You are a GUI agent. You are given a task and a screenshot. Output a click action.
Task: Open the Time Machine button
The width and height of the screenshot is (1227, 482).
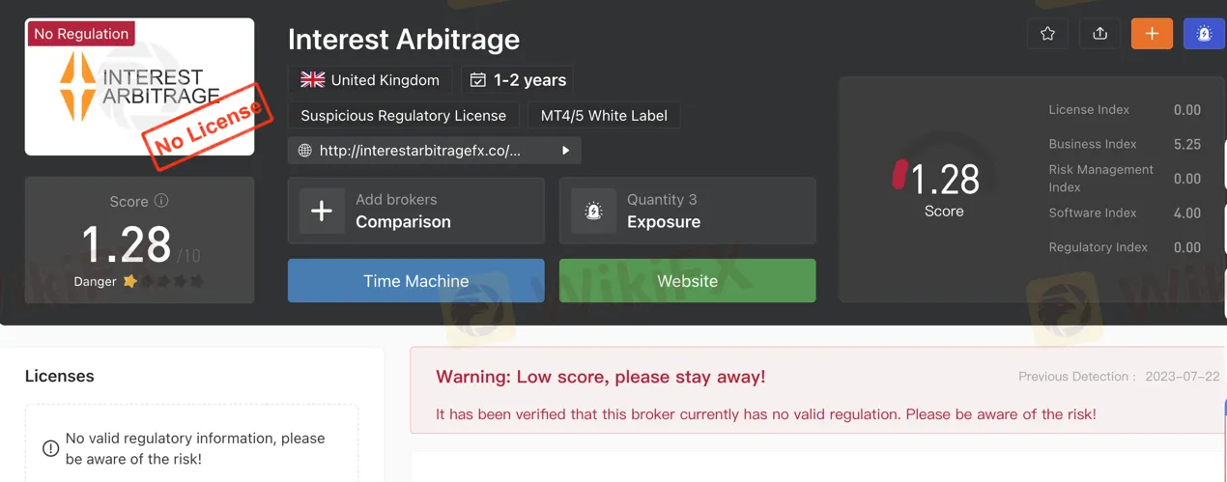[415, 281]
